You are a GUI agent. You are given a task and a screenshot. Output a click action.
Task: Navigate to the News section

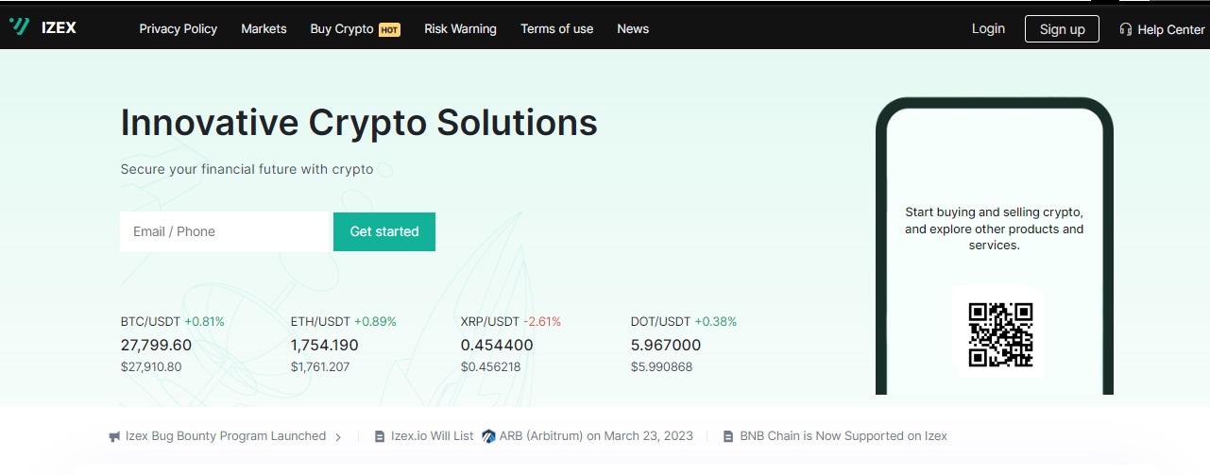(633, 28)
